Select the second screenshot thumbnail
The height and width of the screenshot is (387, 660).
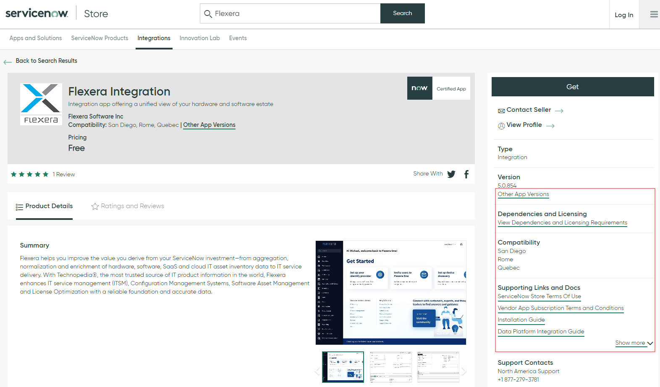(x=391, y=367)
